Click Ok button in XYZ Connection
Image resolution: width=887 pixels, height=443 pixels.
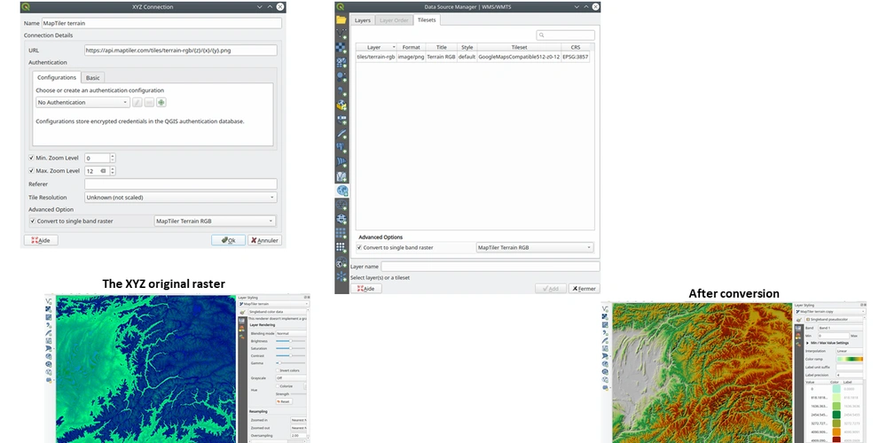click(x=228, y=240)
